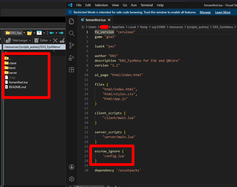Click the Learn More link
Viewport: 237px width, 187px height.
tap(223, 12)
